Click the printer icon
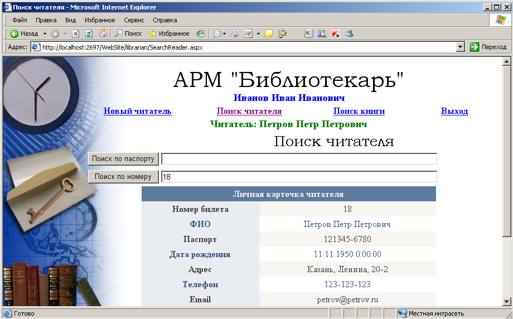Viewport: 513px width, 319px height. [x=235, y=33]
